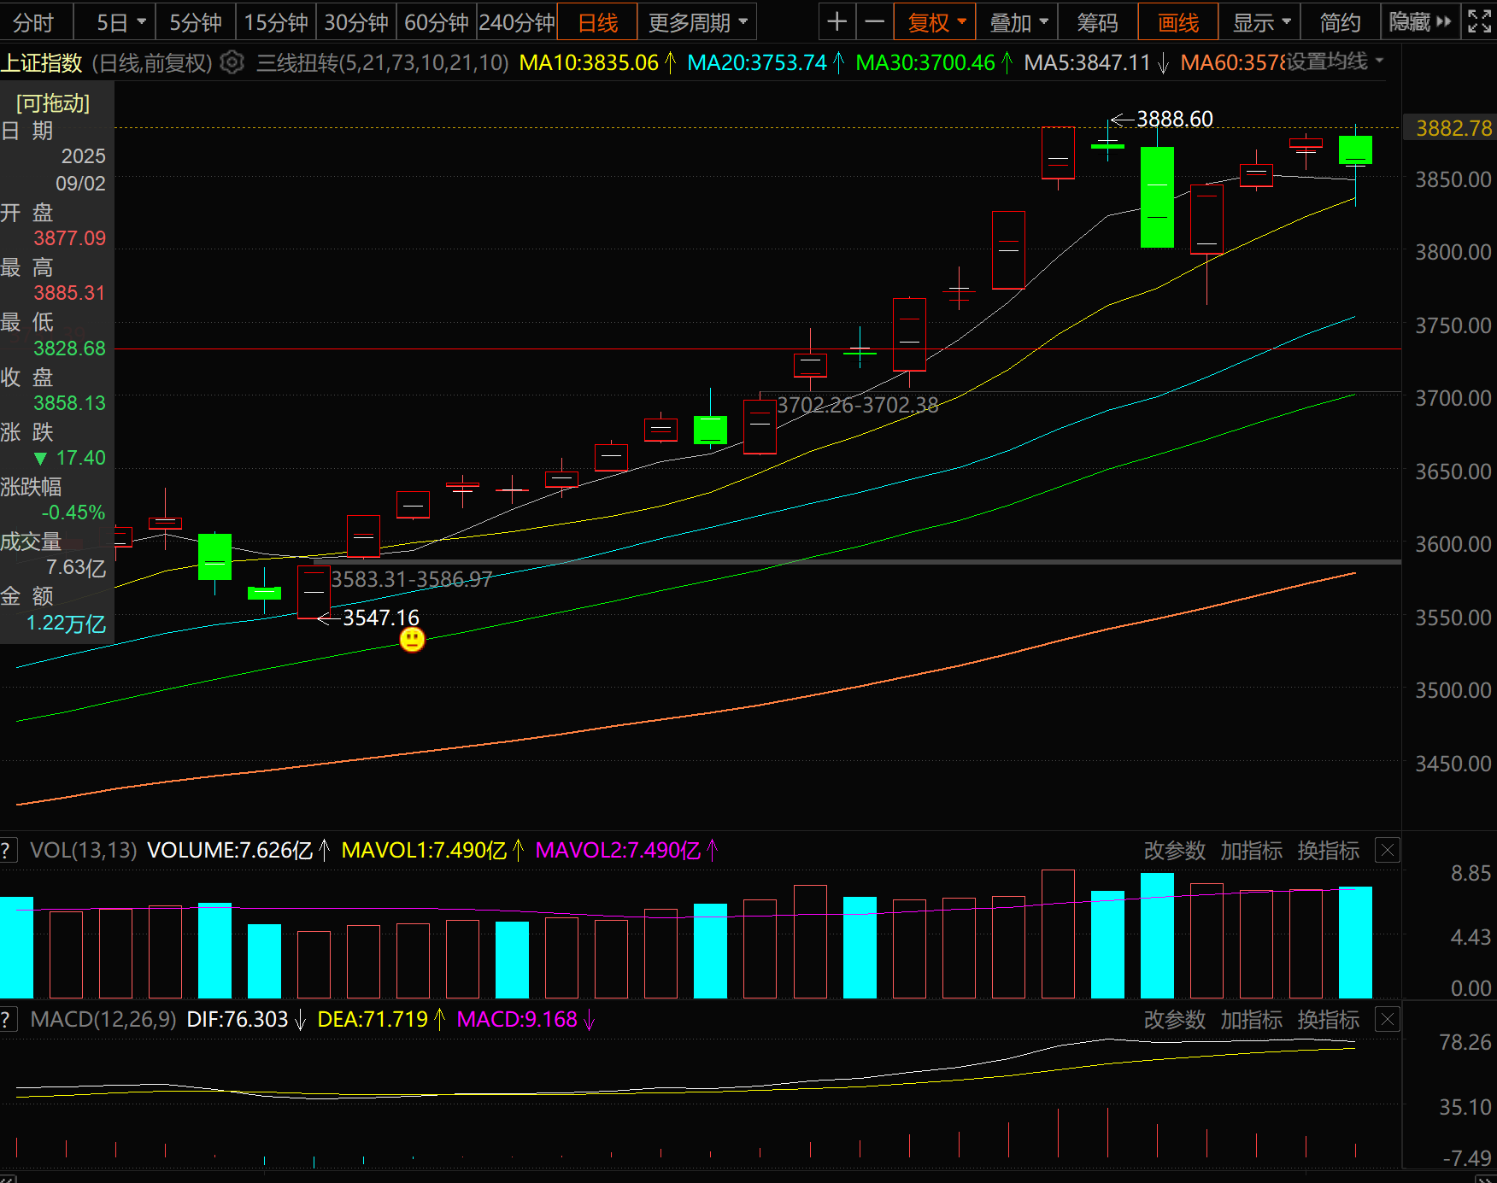Click 换指标 in the MACD panel

click(x=1329, y=1019)
